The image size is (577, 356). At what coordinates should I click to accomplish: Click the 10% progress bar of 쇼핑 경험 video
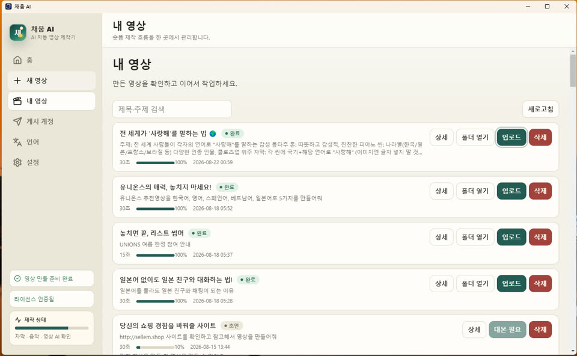155,347
